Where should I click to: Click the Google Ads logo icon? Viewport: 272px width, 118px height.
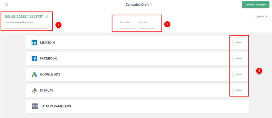[x=34, y=74]
